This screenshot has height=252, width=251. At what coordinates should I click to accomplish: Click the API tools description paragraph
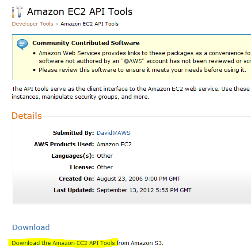point(131,93)
